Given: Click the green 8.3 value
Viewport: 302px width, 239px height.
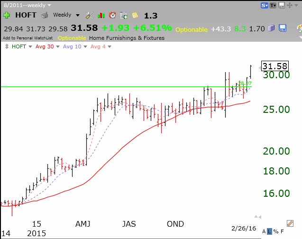Looking at the screenshot, I should pyautogui.click(x=240, y=29).
